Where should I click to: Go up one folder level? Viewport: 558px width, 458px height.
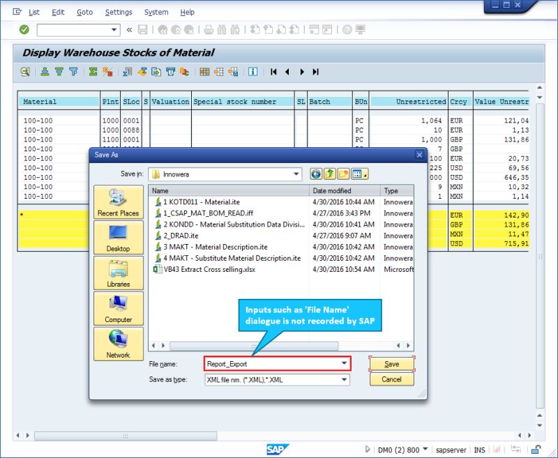331,174
